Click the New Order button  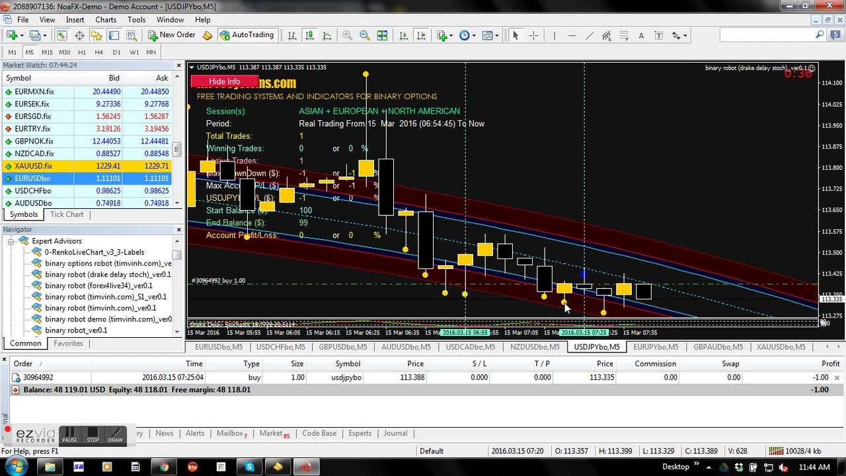pyautogui.click(x=171, y=35)
